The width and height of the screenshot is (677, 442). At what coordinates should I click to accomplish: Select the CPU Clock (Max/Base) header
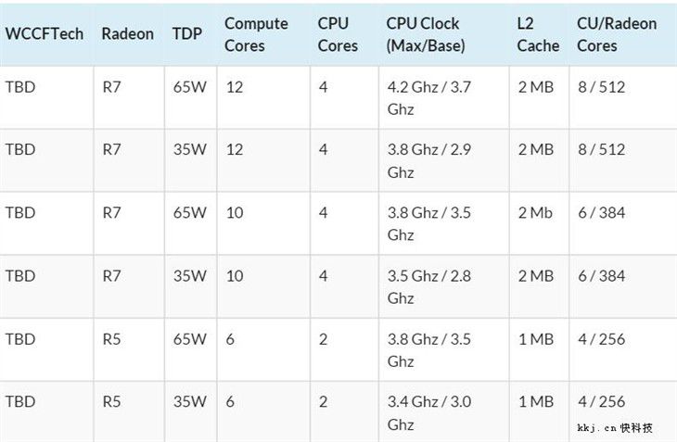(426, 34)
